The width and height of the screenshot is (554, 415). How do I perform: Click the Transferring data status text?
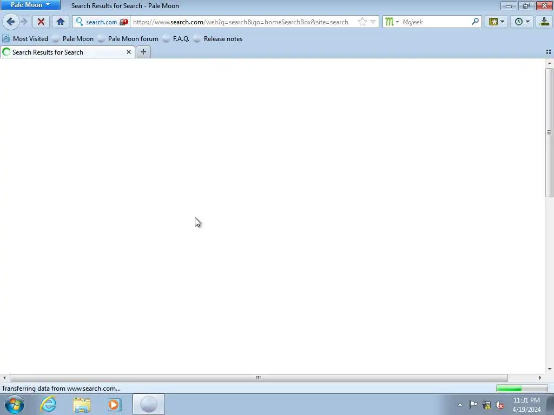coord(61,389)
